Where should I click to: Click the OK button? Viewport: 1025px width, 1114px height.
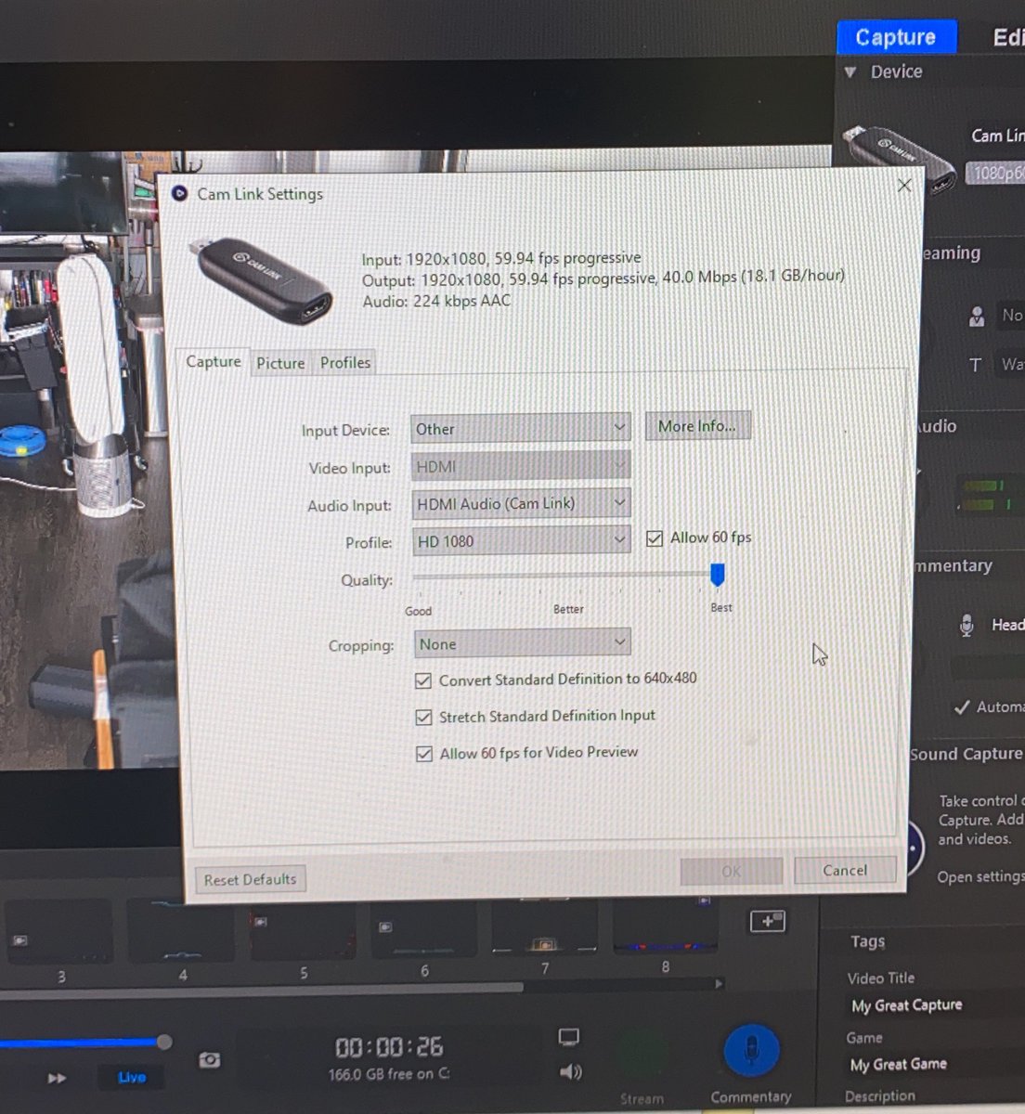point(732,871)
